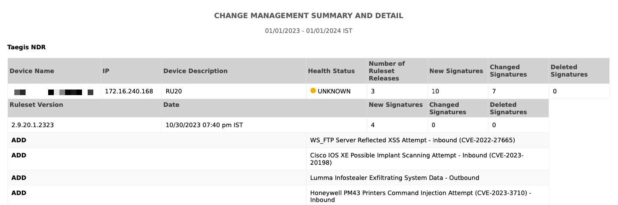Click the Honeywell PM43 Printers entry

point(421,196)
